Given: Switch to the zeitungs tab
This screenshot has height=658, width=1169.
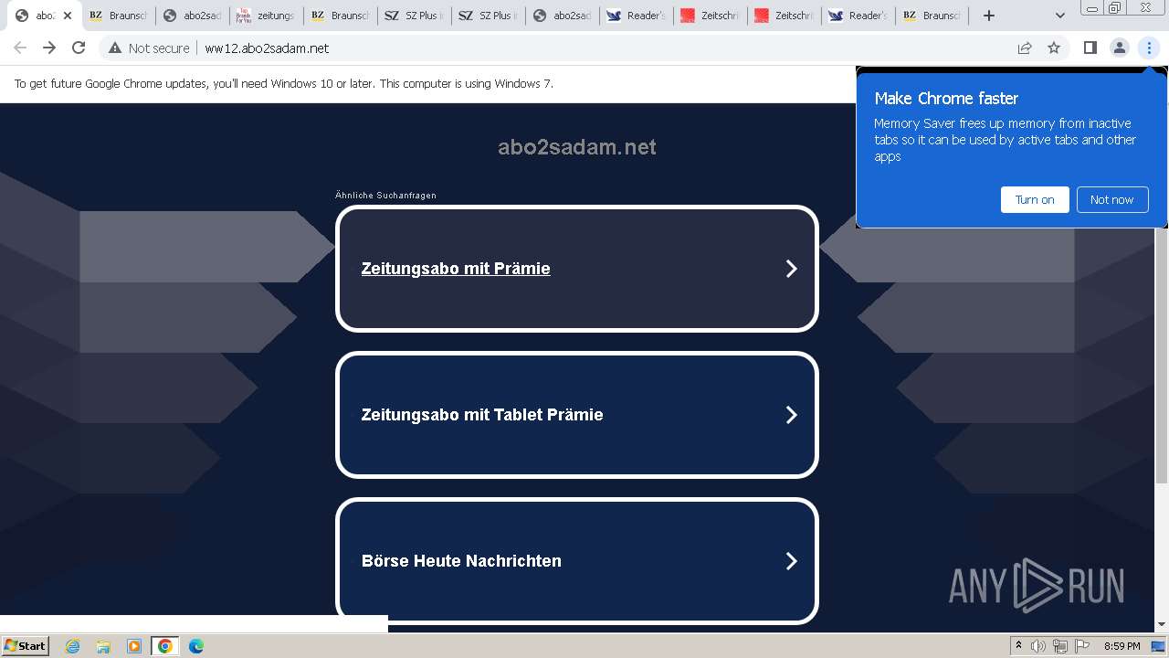Looking at the screenshot, I should pos(265,16).
